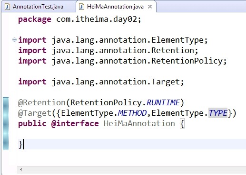Click the RetentionPolicy import line

pos(122,61)
